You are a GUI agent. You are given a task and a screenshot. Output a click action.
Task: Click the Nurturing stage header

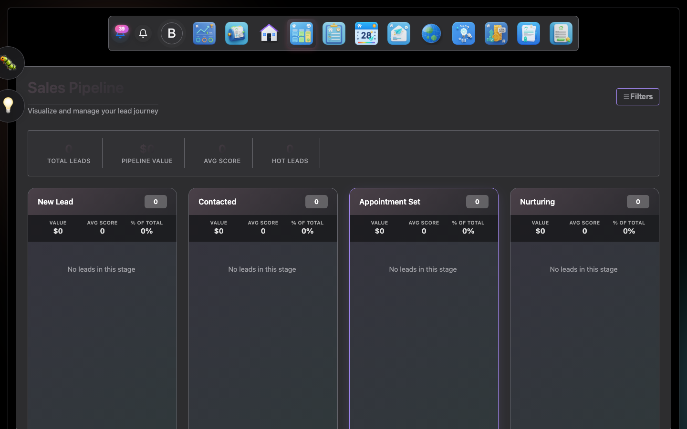click(537, 202)
